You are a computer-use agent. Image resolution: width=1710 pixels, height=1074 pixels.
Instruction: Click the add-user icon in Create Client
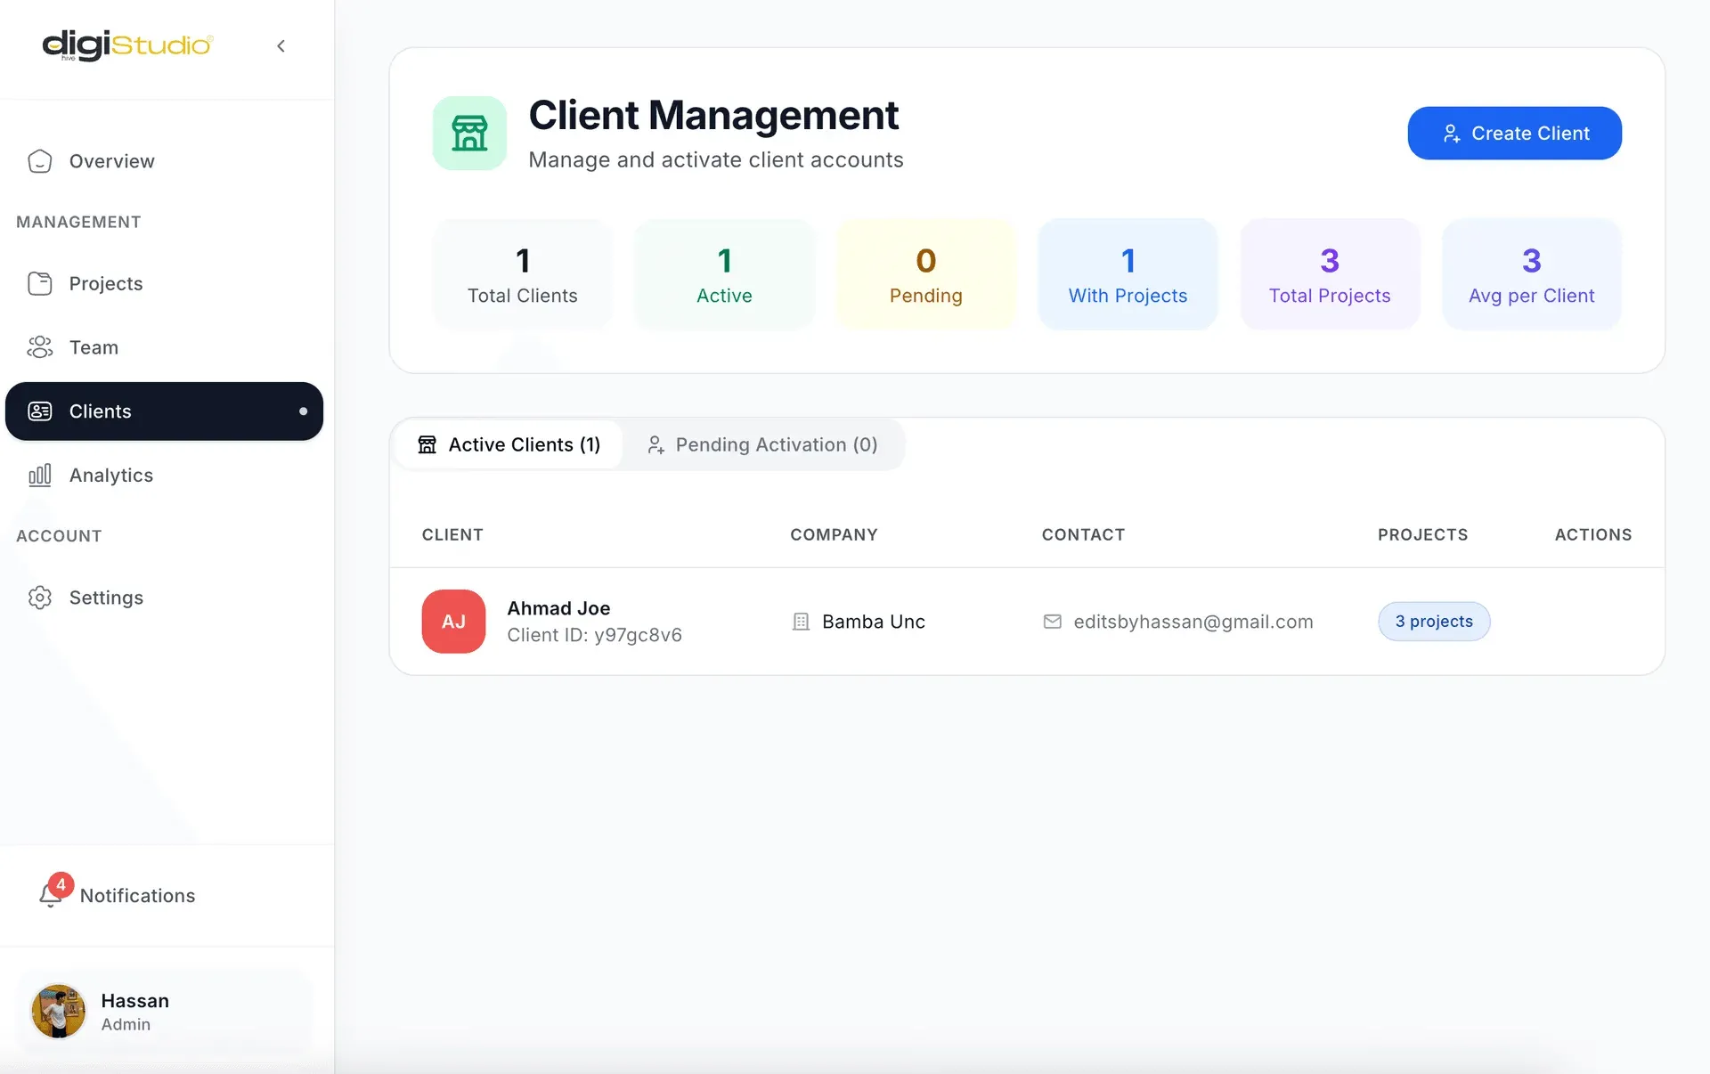pyautogui.click(x=1452, y=134)
